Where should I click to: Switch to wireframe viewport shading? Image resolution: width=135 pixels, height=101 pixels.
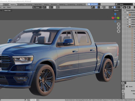110,7
